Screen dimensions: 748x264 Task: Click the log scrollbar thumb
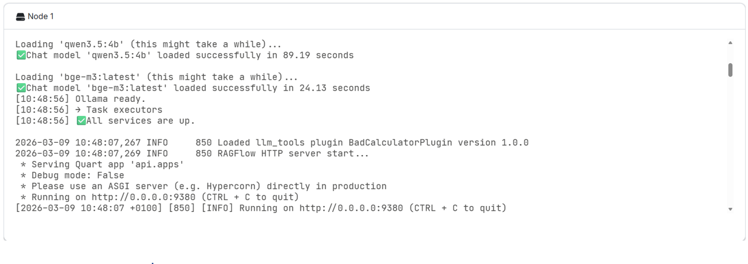[x=730, y=70]
